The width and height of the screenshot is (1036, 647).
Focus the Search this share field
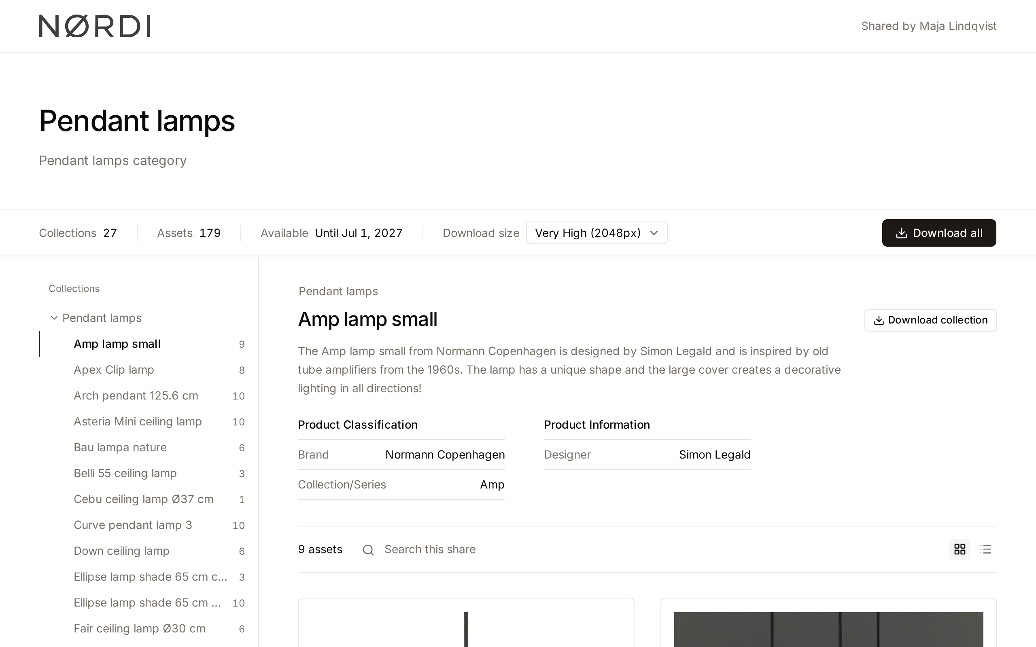tap(430, 550)
